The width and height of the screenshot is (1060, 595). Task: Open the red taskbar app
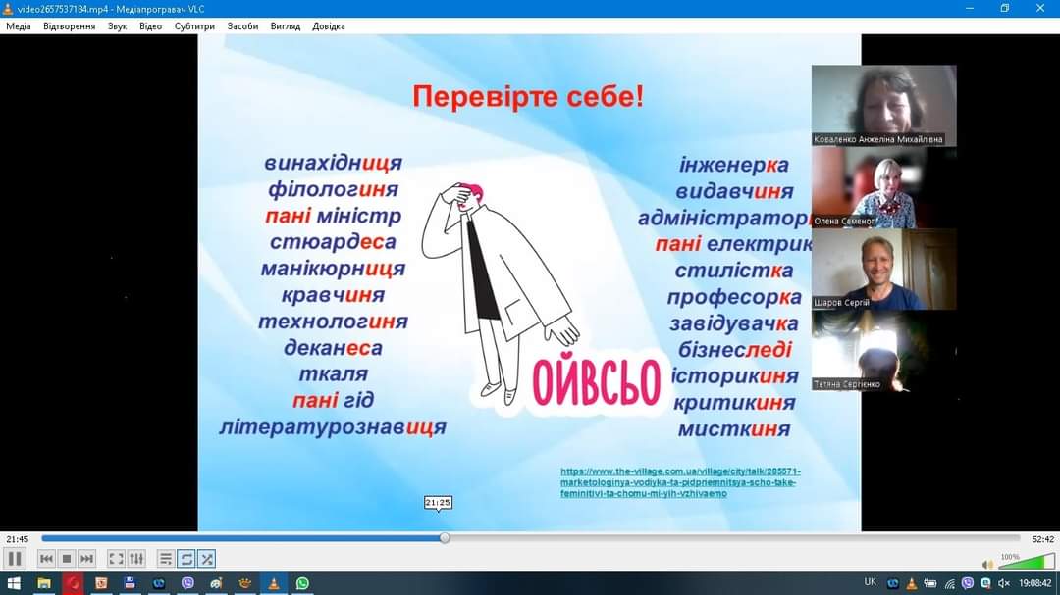pyautogui.click(x=73, y=583)
